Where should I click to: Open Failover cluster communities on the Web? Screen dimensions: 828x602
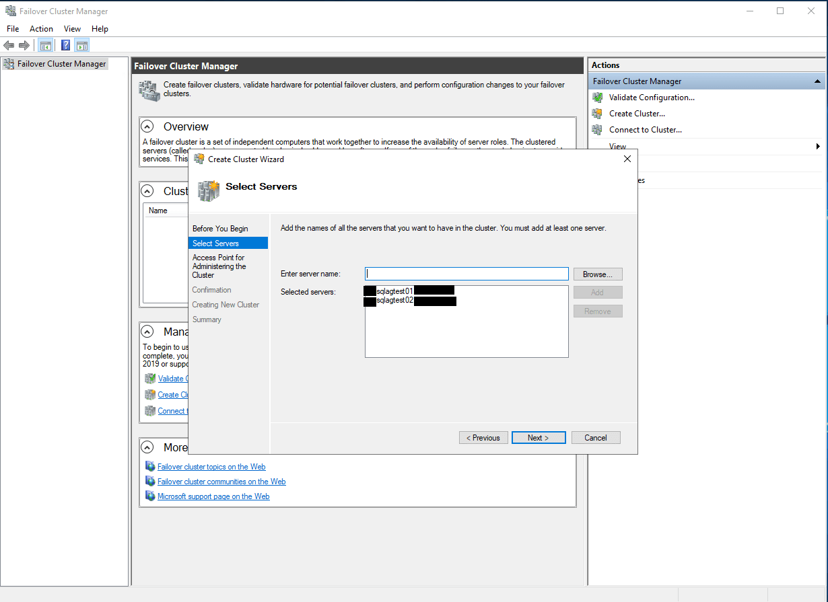click(221, 482)
